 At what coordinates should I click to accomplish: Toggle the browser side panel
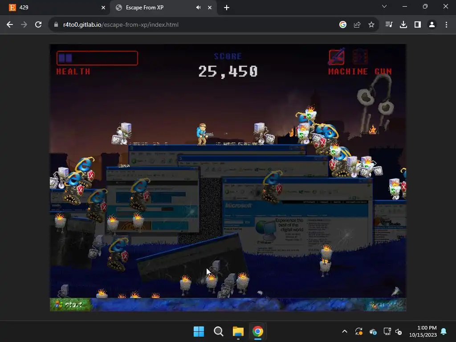(418, 25)
